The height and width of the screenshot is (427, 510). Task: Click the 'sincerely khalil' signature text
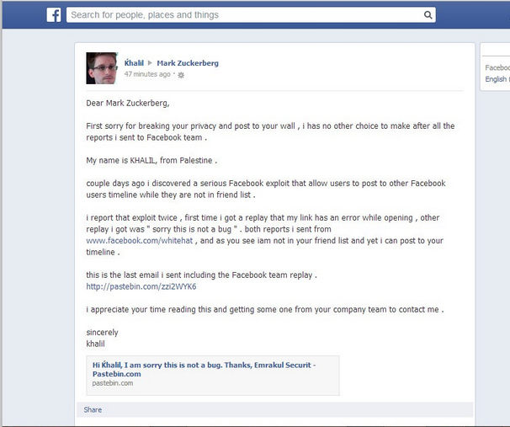(102, 339)
